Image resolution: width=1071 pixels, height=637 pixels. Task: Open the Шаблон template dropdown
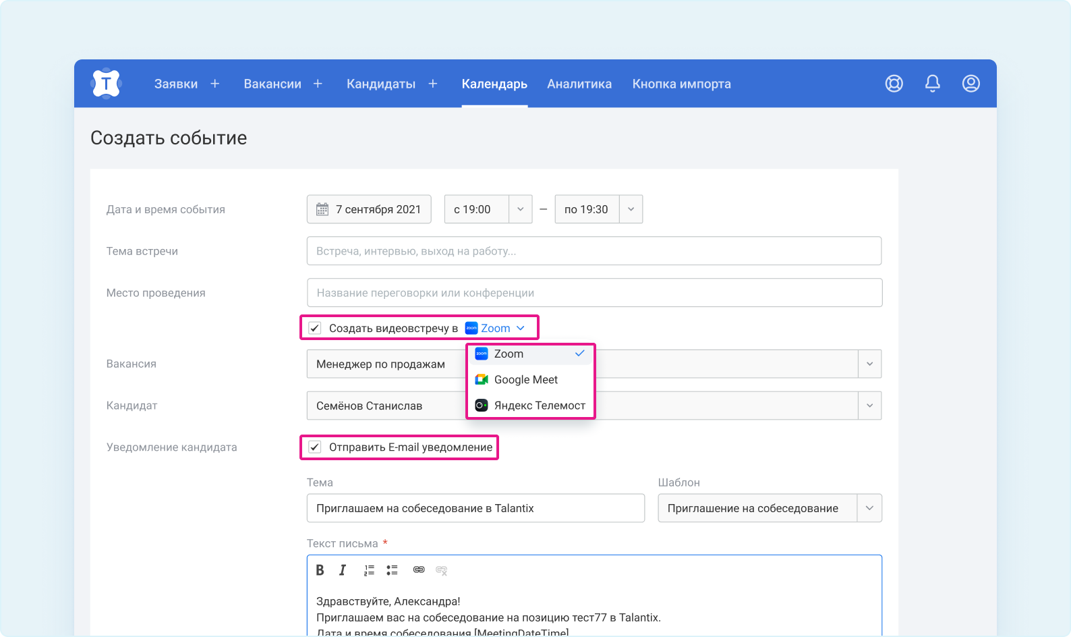pyautogui.click(x=770, y=508)
